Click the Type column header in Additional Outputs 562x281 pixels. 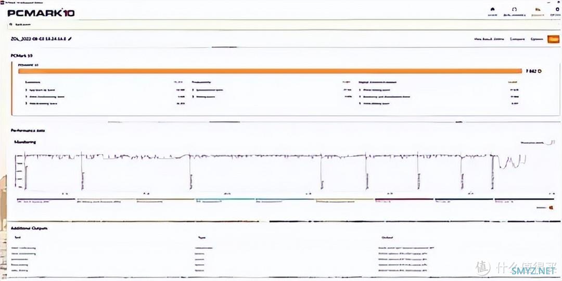click(x=201, y=237)
